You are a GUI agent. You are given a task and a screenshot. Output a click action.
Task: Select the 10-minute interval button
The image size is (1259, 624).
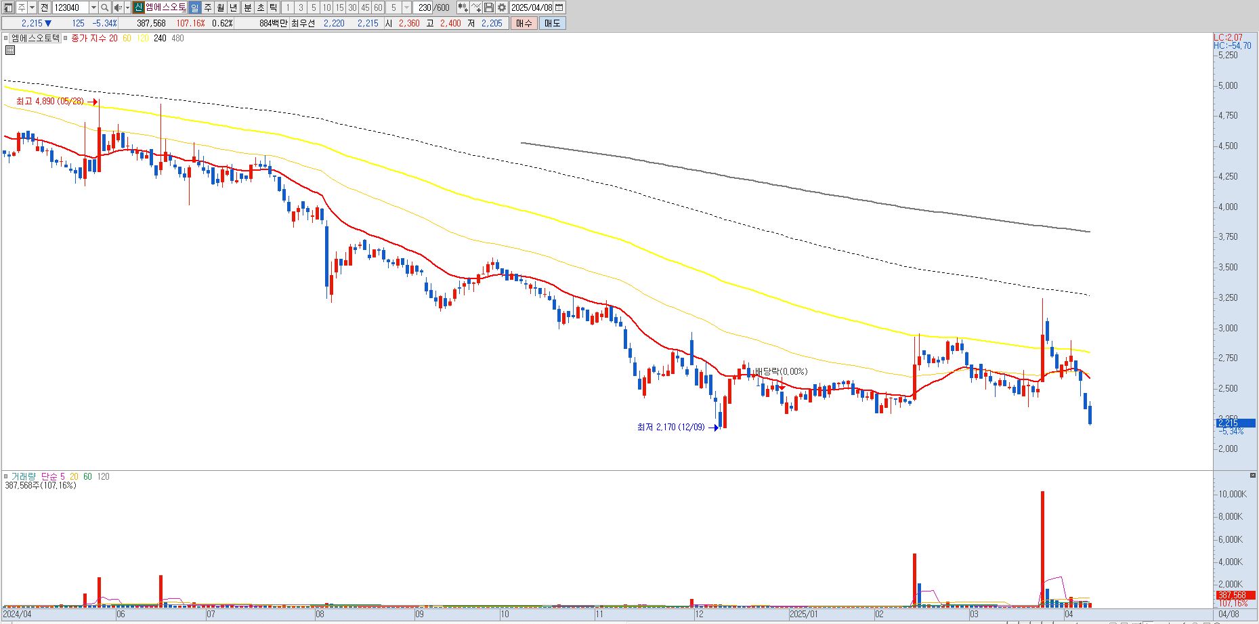326,7
